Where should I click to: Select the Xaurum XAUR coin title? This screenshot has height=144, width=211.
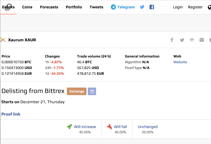[x=22, y=40]
